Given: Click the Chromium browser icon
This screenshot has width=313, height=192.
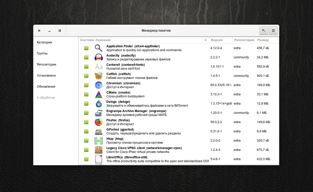Looking at the screenshot, I should click(x=99, y=85).
